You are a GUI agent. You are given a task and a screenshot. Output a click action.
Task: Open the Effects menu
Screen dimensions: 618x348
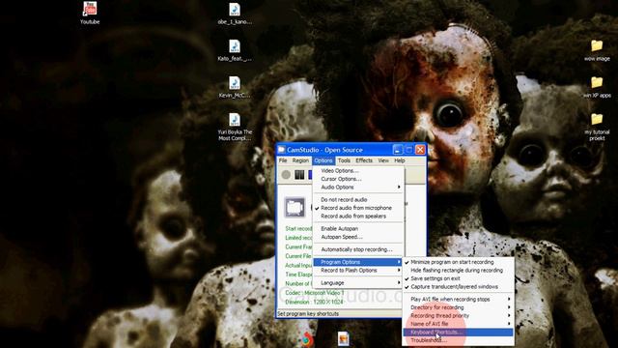(x=364, y=160)
